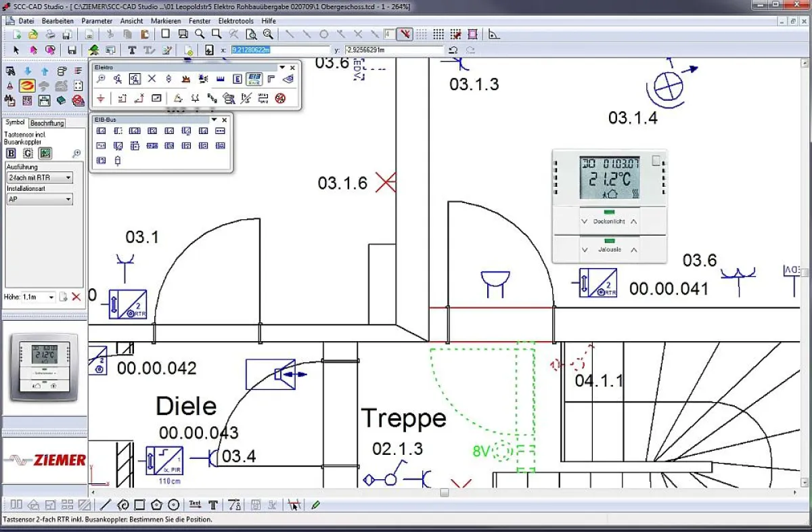Switch to the Beschriftung tab
This screenshot has height=532, width=812.
(x=49, y=123)
